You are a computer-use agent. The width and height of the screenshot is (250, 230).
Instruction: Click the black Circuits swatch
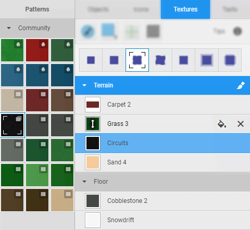point(93,143)
